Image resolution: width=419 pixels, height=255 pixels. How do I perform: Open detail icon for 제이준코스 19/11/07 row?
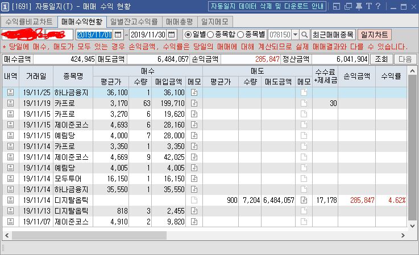(10, 222)
